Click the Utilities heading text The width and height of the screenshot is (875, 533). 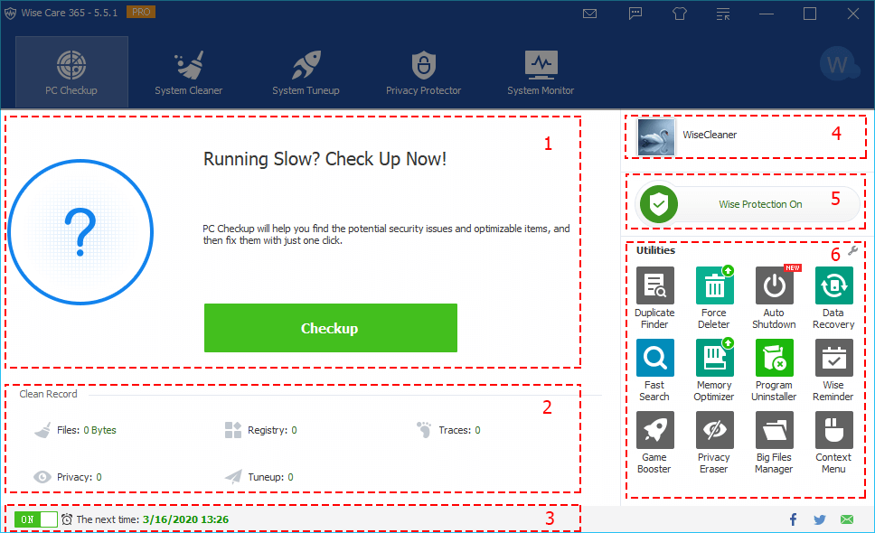pyautogui.click(x=655, y=250)
